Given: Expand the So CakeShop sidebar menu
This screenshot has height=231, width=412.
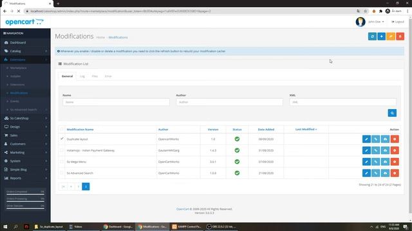Looking at the screenshot, I should (x=25, y=118).
